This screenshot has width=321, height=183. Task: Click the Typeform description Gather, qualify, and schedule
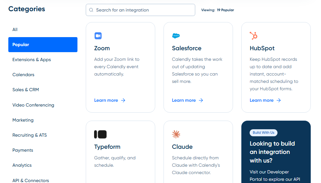[115, 162]
